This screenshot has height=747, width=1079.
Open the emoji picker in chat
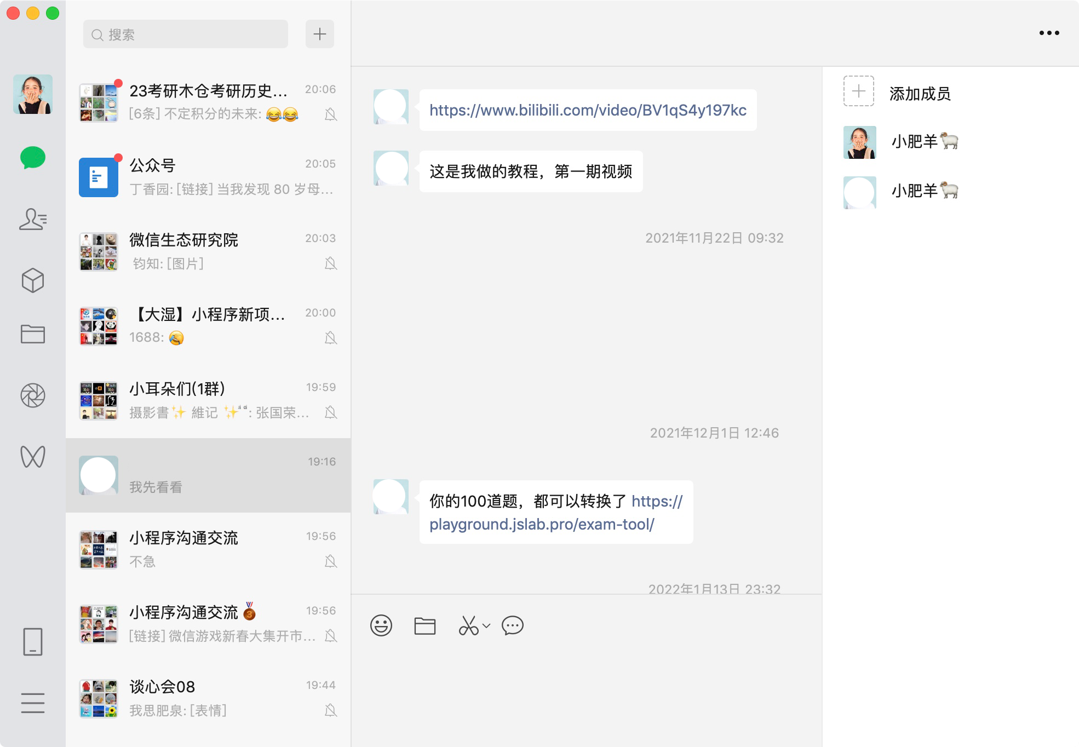click(381, 625)
